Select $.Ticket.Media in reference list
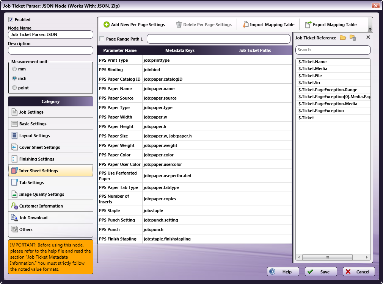Screen dimensions: 383x284 pos(333,69)
